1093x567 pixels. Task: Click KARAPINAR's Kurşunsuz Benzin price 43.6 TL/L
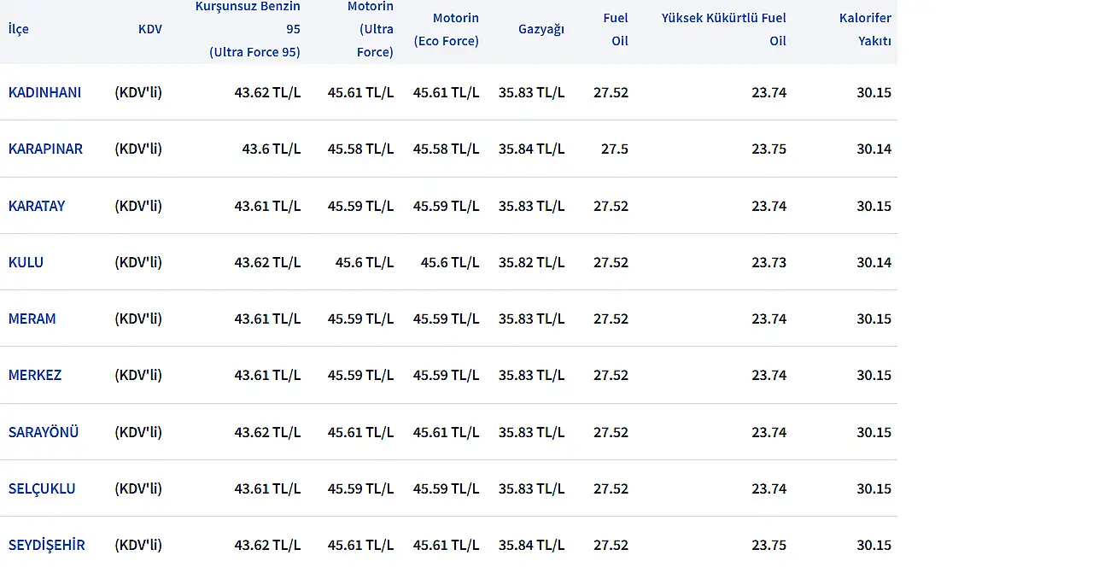(x=271, y=149)
